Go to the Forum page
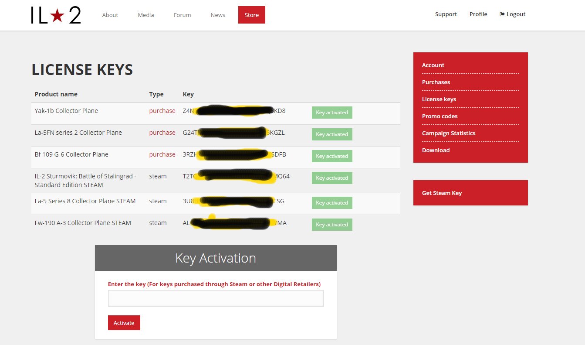 point(183,15)
